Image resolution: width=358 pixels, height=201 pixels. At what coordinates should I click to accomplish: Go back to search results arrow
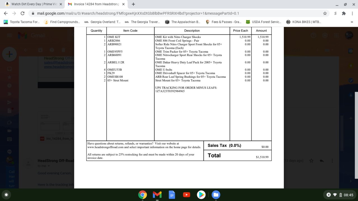tap(26, 50)
